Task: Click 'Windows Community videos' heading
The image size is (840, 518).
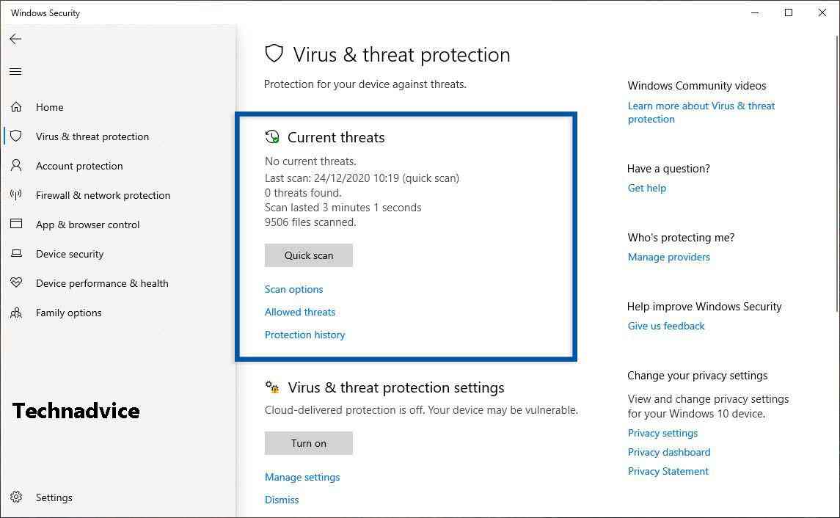Action: tap(696, 86)
